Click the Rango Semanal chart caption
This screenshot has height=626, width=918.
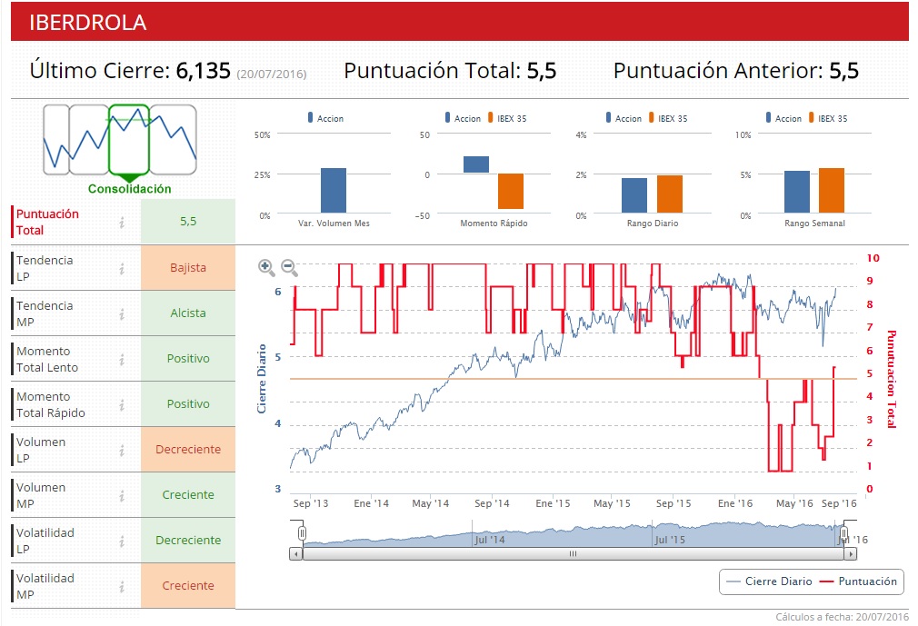[x=814, y=223]
